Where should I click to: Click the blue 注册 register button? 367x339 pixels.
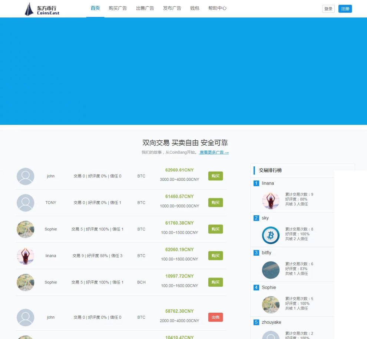coord(345,9)
